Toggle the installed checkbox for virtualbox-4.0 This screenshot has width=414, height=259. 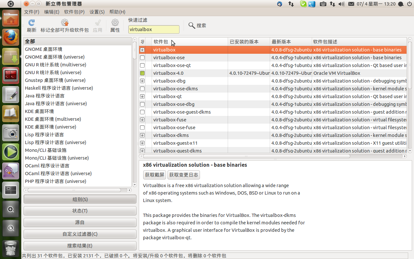[142, 73]
